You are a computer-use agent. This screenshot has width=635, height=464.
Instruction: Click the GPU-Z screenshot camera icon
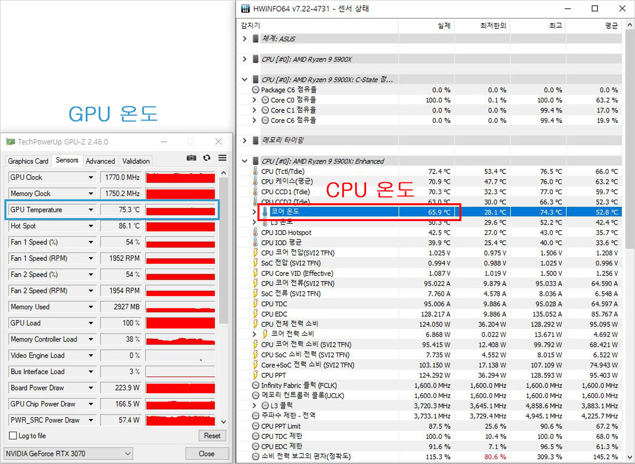coord(191,158)
